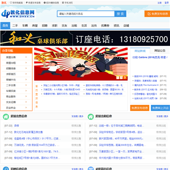Image resolution: width=170 pixels, height=170 pixels.
Task: Expand 招聘信息 category arrow in sidebar
Action: click(26, 68)
